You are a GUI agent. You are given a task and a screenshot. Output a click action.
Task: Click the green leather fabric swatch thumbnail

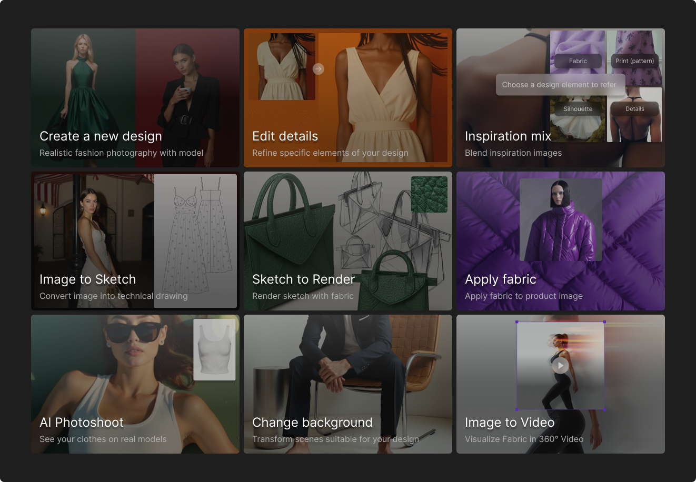pyautogui.click(x=429, y=194)
